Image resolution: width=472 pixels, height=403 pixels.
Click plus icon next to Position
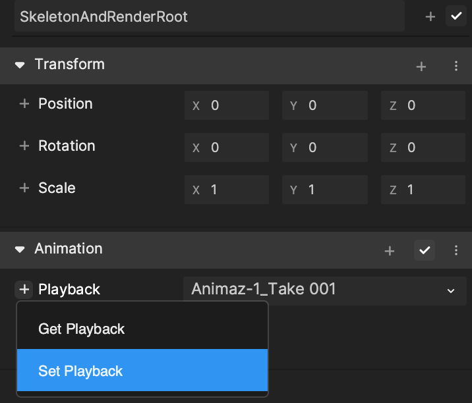24,104
